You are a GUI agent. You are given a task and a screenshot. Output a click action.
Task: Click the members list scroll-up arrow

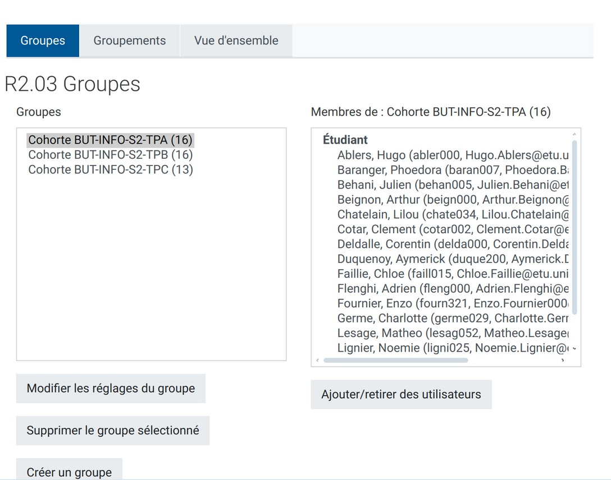(574, 135)
